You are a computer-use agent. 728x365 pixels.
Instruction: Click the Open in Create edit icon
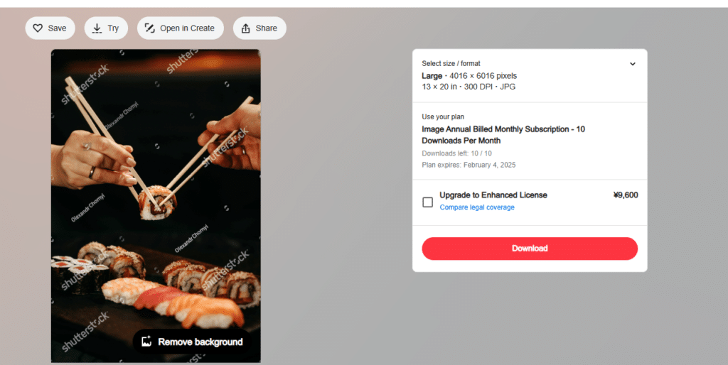(149, 28)
